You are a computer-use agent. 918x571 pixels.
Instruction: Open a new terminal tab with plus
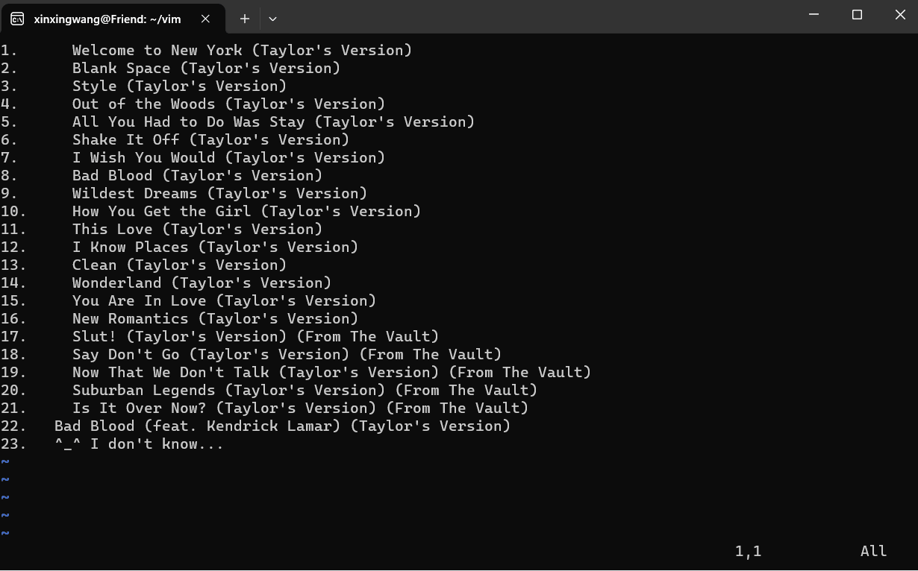pyautogui.click(x=245, y=19)
